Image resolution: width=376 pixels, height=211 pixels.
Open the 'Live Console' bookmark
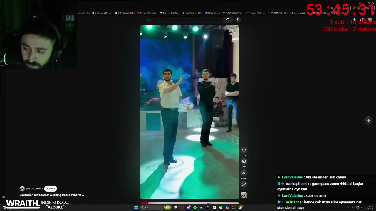coord(192,13)
